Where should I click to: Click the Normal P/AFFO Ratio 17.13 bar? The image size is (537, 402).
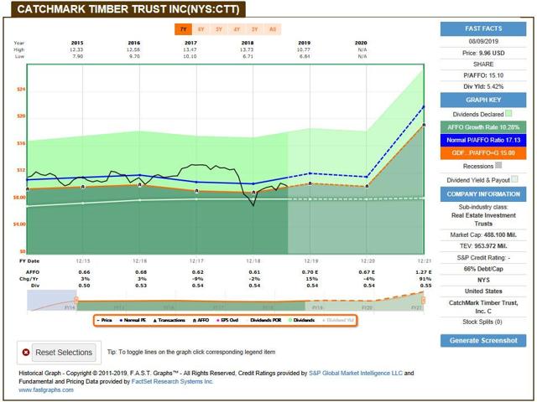(x=483, y=140)
